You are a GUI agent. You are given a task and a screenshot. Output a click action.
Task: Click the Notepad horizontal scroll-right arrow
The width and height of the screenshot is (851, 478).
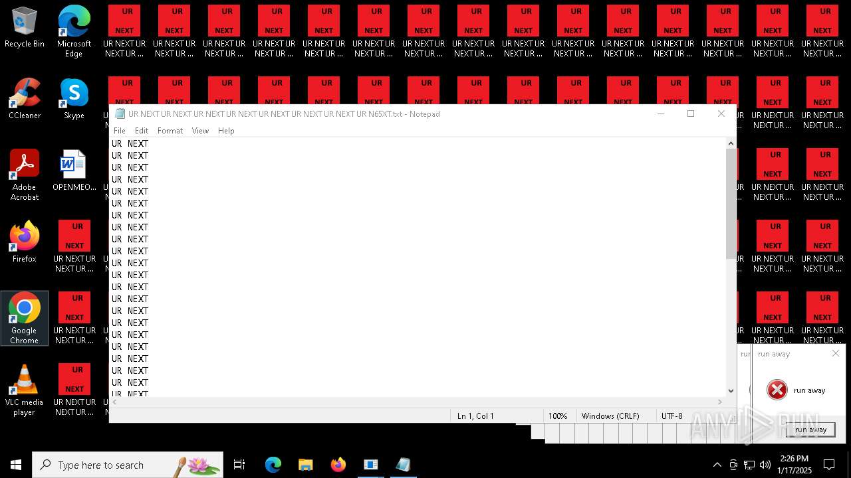click(719, 402)
